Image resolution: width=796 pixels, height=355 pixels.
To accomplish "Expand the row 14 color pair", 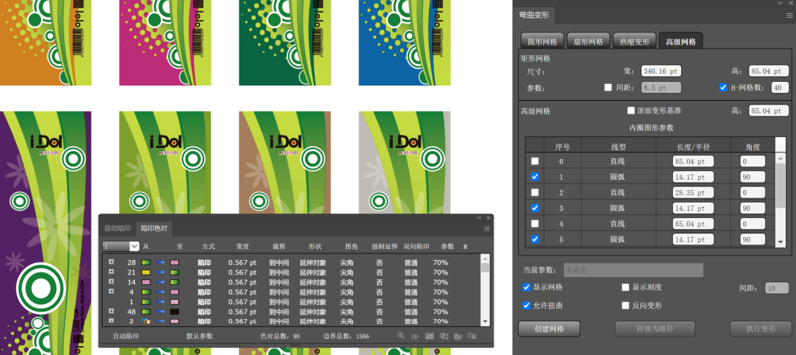I will 111,281.
